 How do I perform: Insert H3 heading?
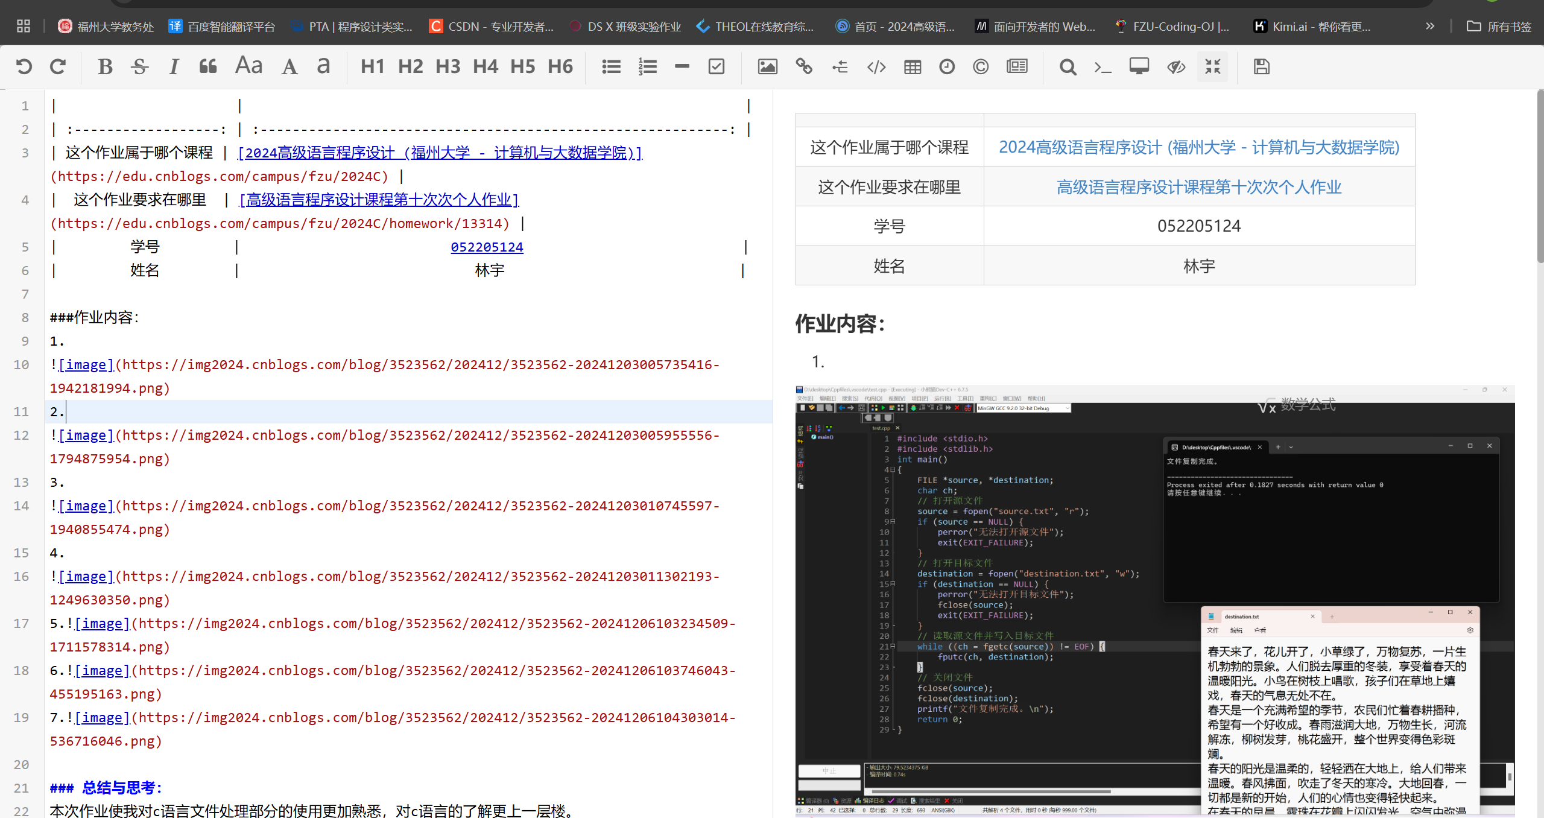pyautogui.click(x=448, y=66)
